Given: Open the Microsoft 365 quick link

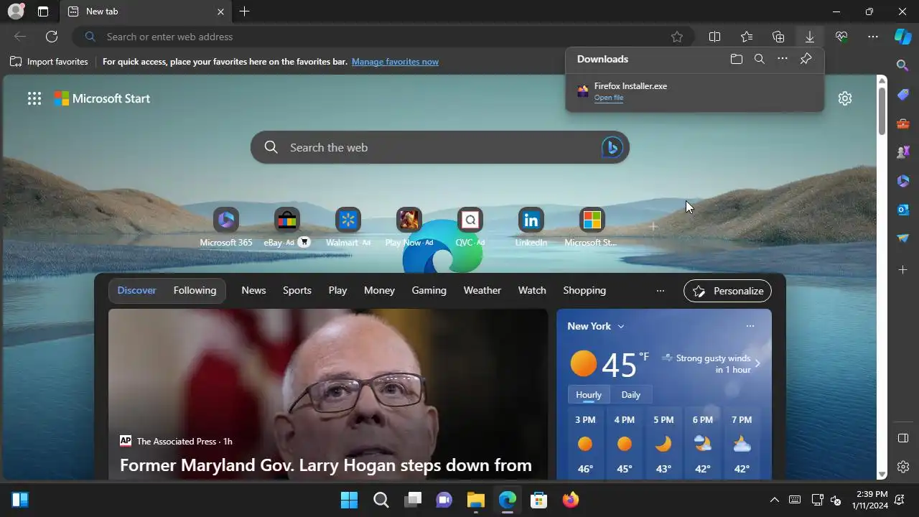Looking at the screenshot, I should click(x=226, y=227).
